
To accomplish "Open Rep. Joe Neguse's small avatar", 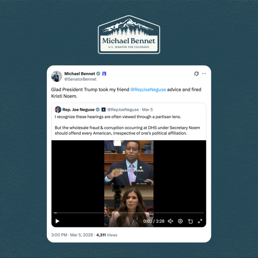I will click(x=58, y=110).
